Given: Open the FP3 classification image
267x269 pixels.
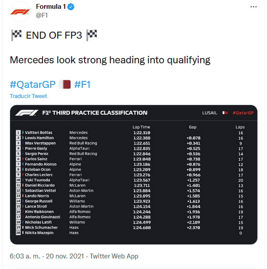Looking at the screenshot, I should [133, 185].
